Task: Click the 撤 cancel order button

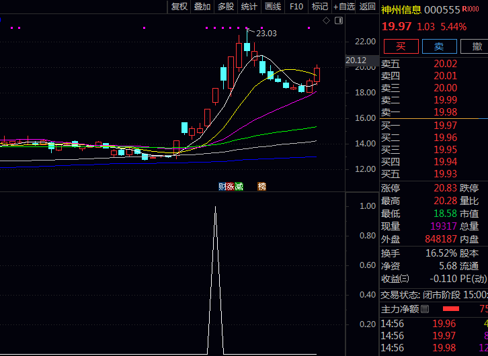Action: pos(475,46)
